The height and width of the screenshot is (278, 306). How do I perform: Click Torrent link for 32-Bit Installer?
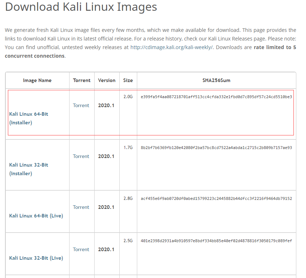click(81, 156)
